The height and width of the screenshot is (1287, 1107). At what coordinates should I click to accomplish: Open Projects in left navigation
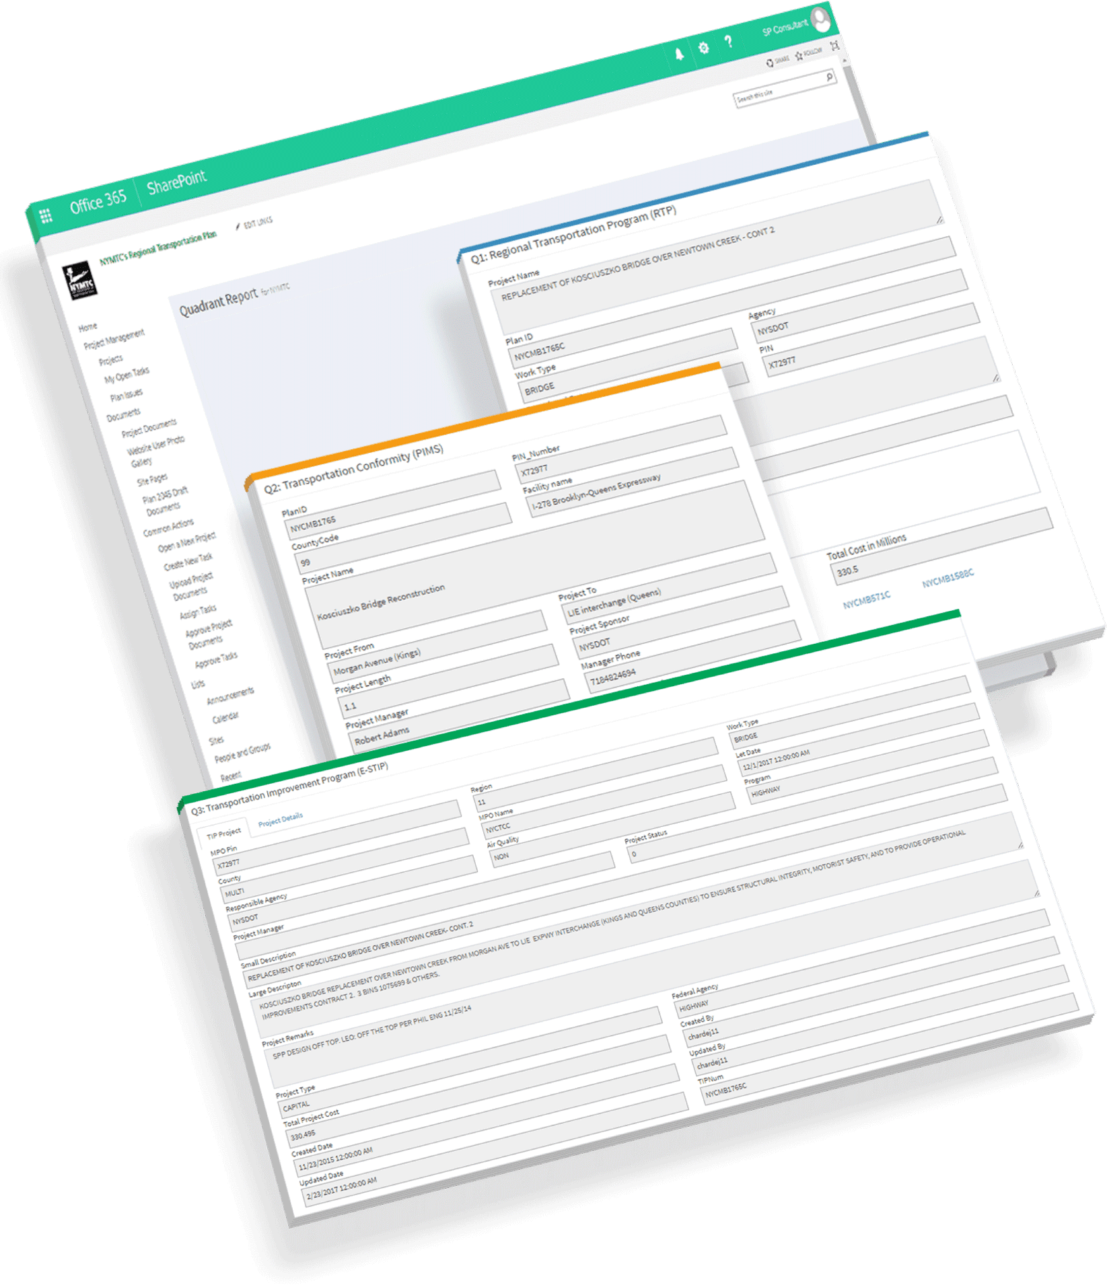point(111,359)
